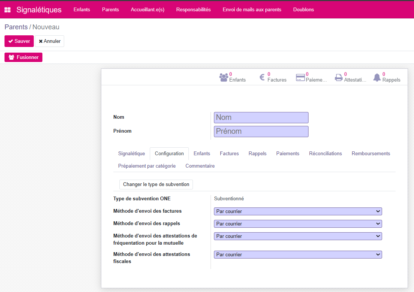Switch to the Remboursements tab
The height and width of the screenshot is (292, 414).
tap(371, 154)
